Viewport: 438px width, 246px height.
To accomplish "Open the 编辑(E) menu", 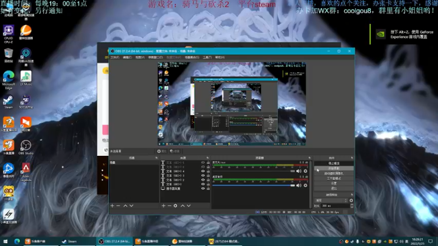I will pos(127,57).
